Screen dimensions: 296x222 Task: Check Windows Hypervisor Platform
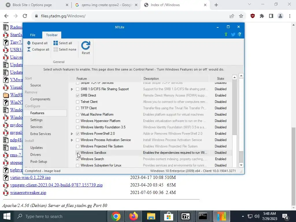click(x=77, y=121)
